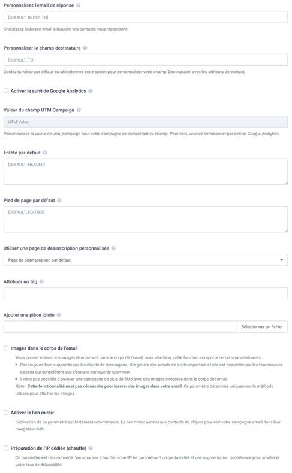Open 'Page de désinscription par défaut' dropdown

pyautogui.click(x=146, y=260)
